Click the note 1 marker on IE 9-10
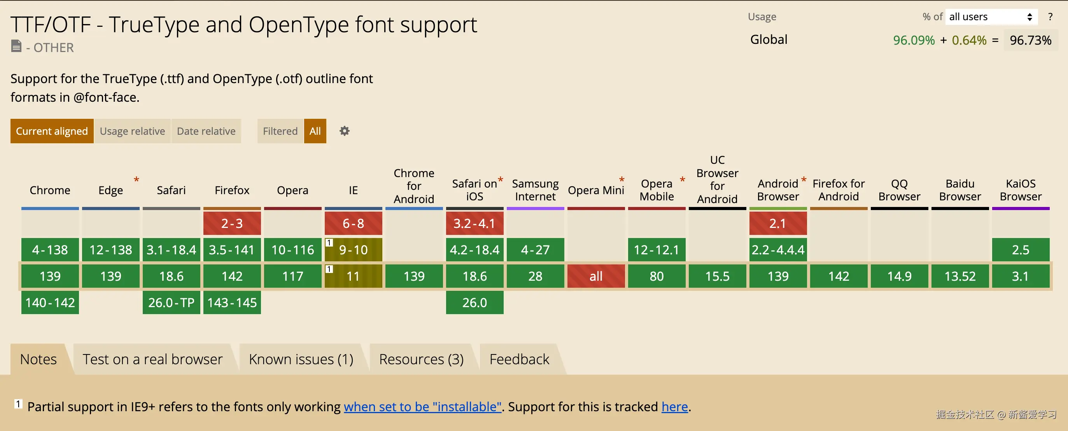 pyautogui.click(x=329, y=243)
